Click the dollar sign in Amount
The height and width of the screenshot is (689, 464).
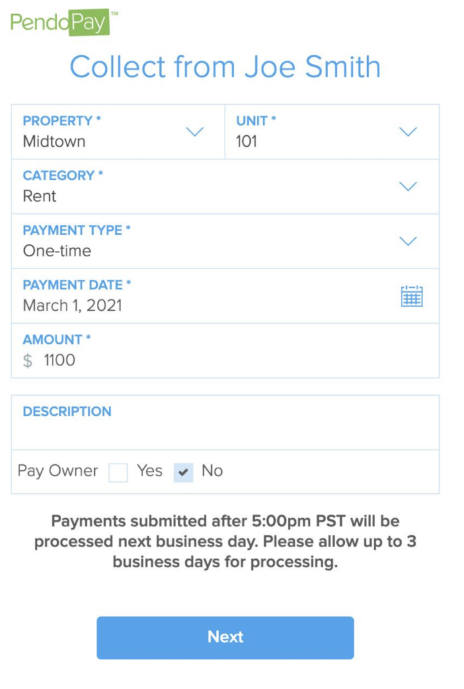click(28, 361)
